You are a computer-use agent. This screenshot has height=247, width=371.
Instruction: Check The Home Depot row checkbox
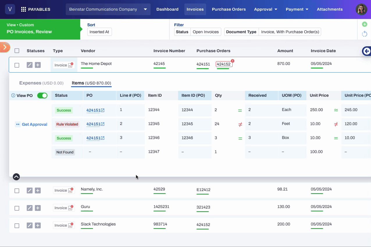[17, 65]
